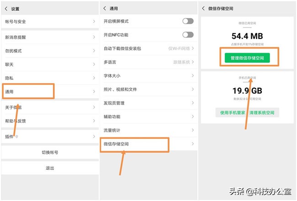Select 关于微信 row text
Image resolution: width=297 pixels, height=201 pixels.
tap(13, 107)
